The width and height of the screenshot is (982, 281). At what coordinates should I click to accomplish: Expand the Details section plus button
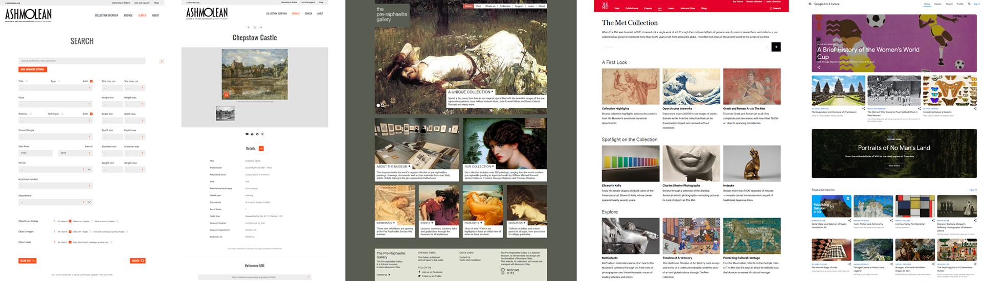(x=261, y=149)
